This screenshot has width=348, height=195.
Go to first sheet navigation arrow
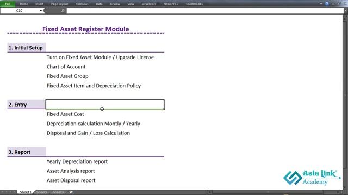(2, 192)
